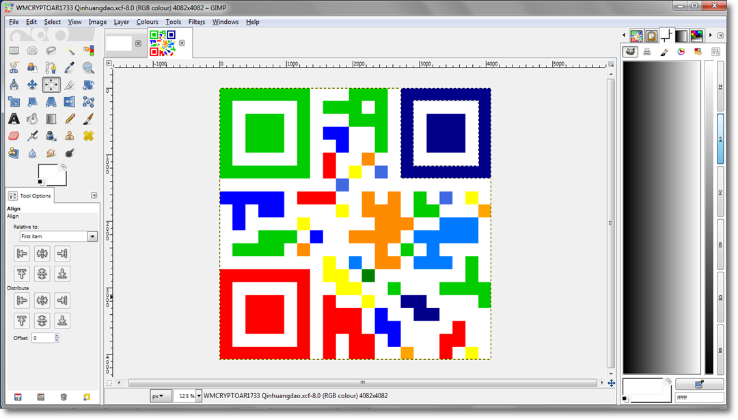Select the Rotate tool
The image size is (738, 420).
(88, 85)
